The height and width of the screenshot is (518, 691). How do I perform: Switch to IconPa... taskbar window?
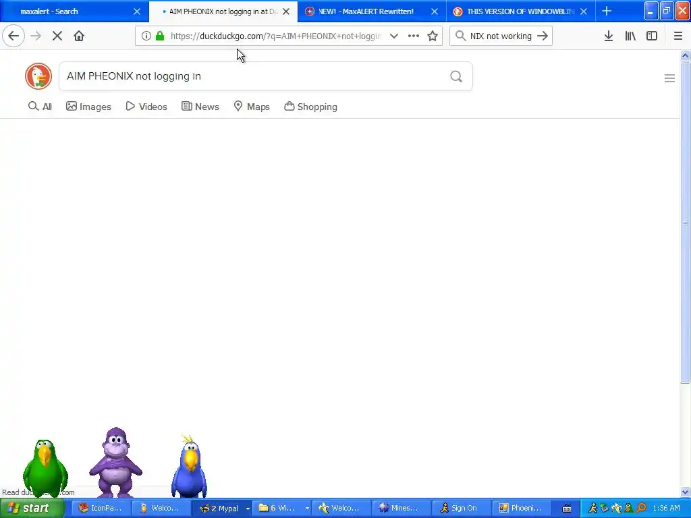101,508
